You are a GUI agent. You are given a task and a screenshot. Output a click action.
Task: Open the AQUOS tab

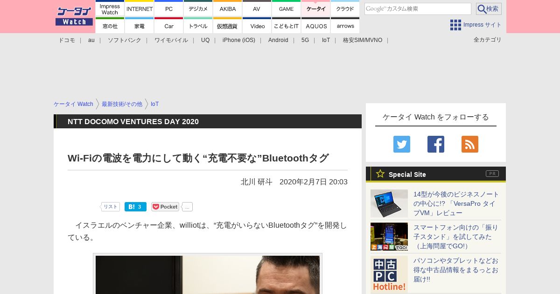coord(316,26)
